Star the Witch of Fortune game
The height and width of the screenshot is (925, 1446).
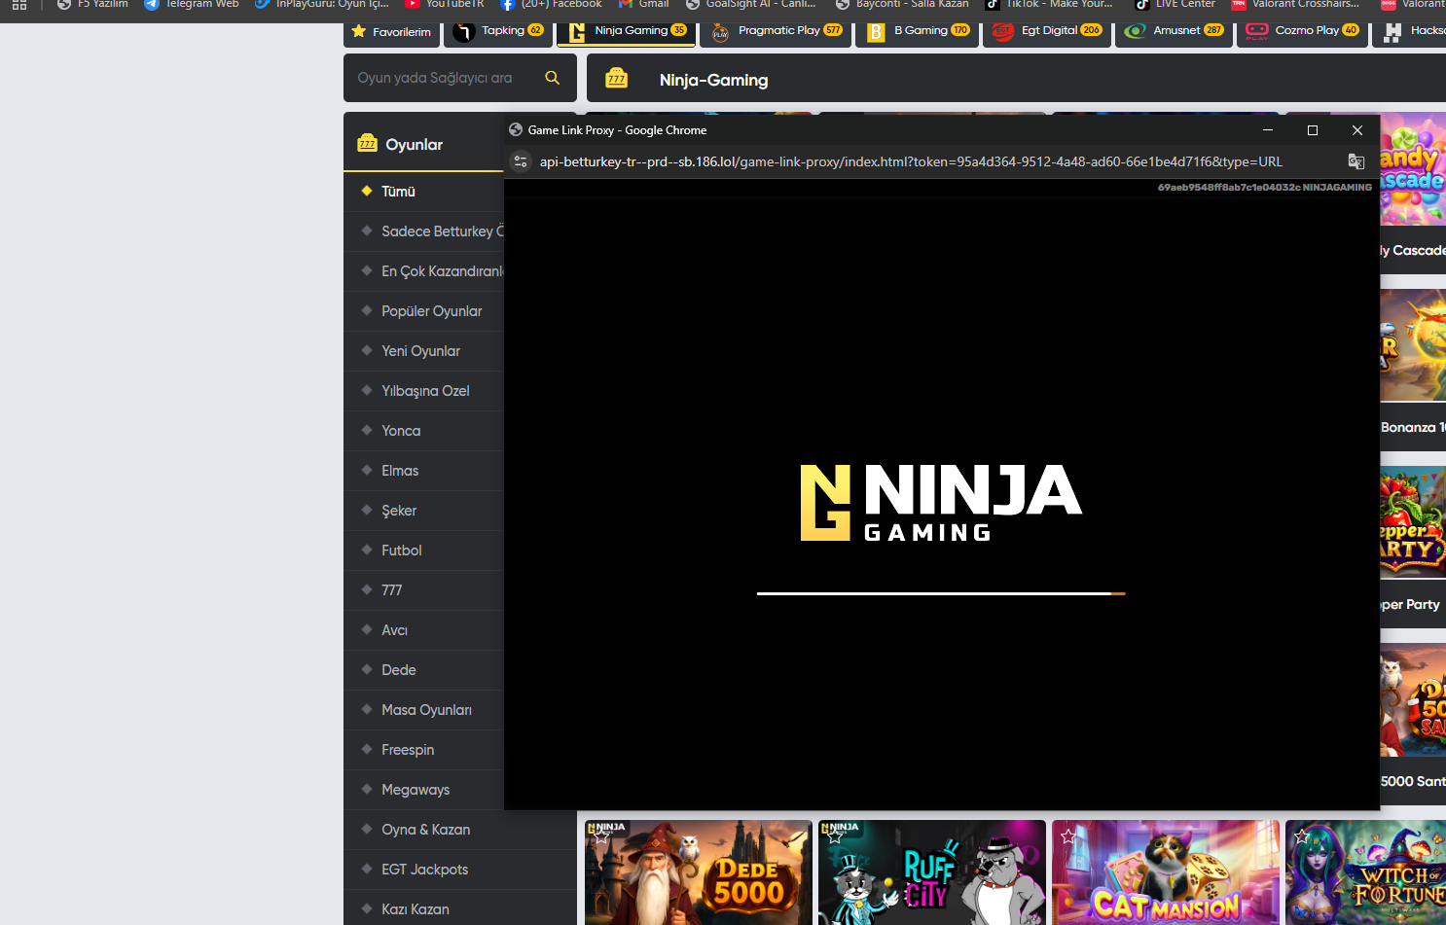(x=1302, y=836)
